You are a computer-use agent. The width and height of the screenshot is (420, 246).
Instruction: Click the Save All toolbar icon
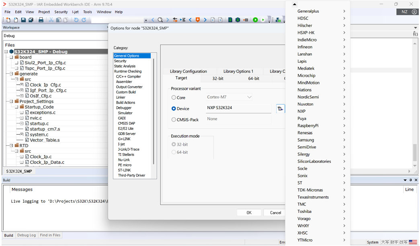31,20
